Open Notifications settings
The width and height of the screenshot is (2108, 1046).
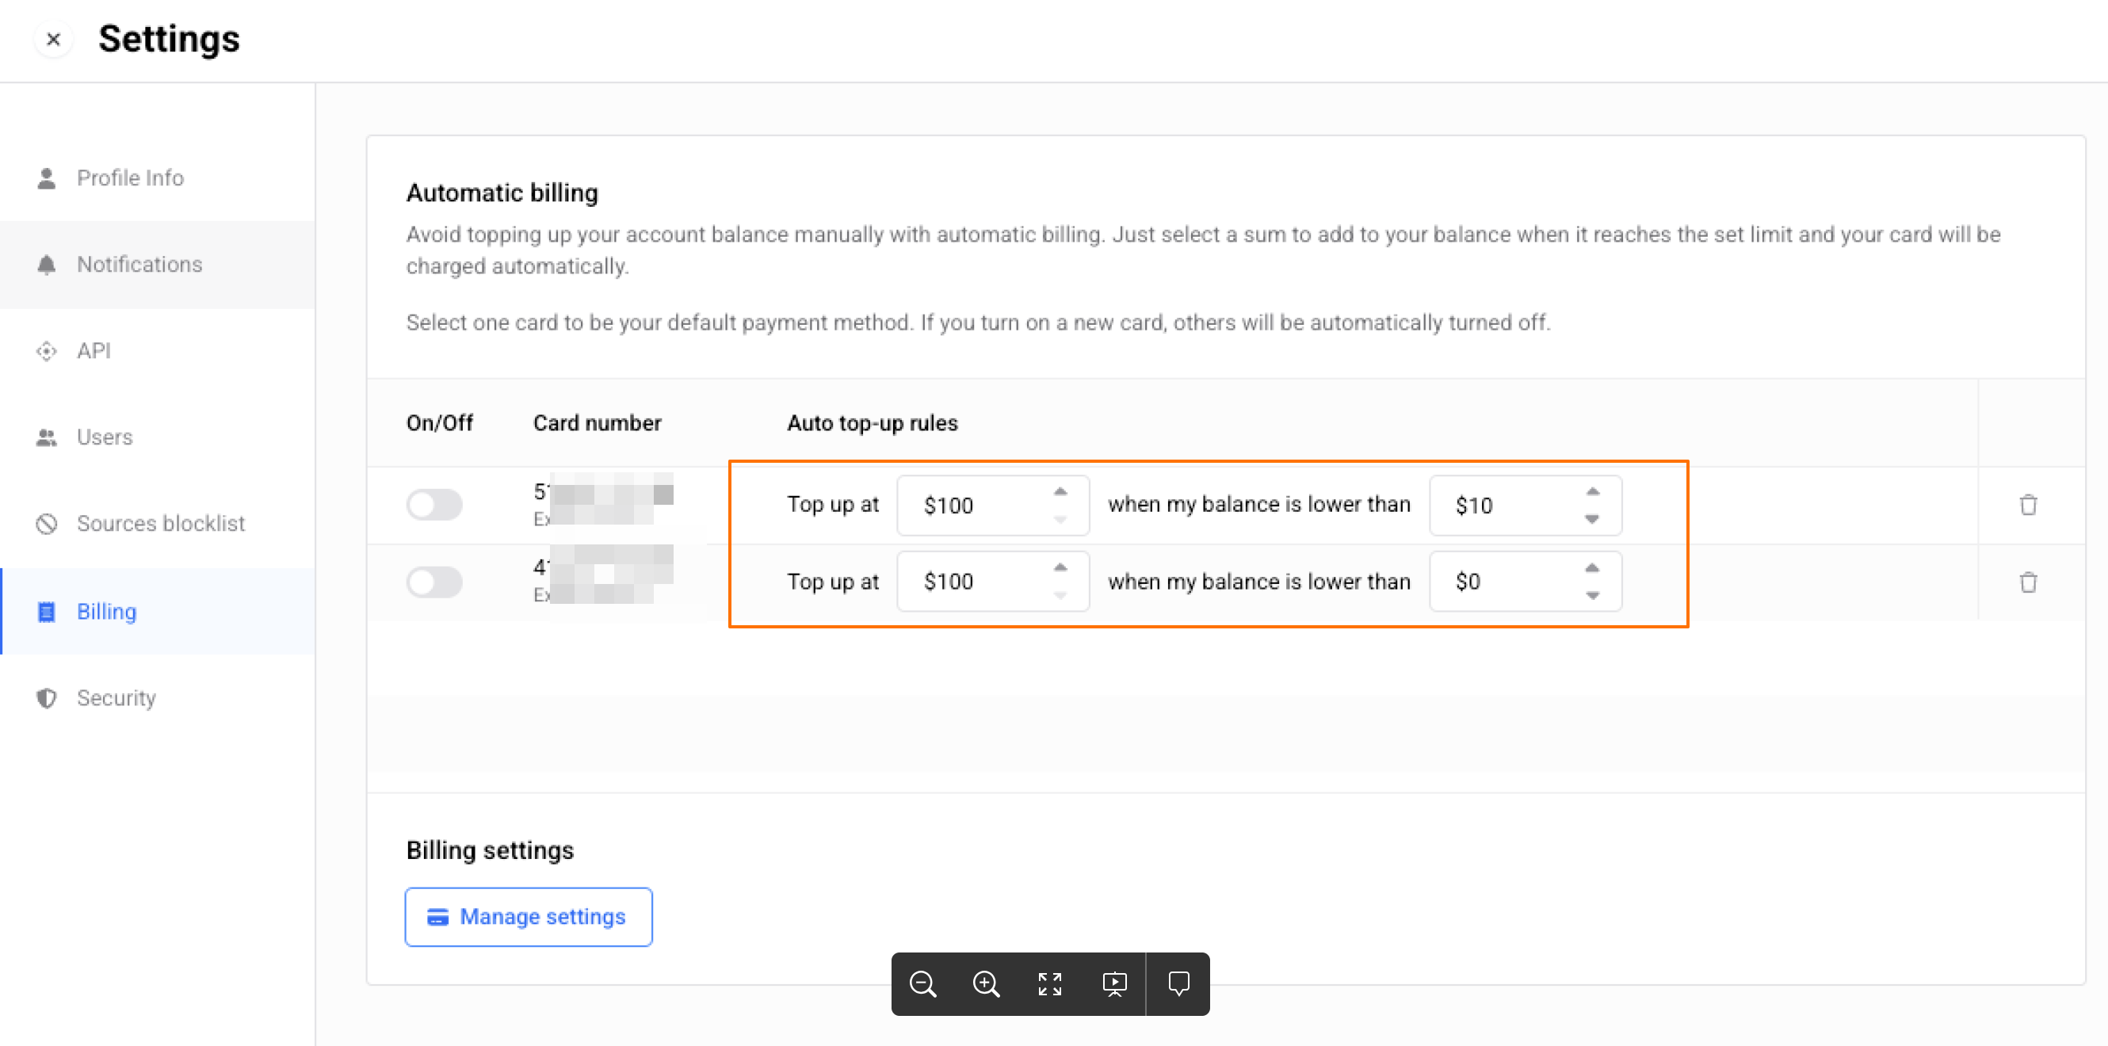(x=157, y=265)
